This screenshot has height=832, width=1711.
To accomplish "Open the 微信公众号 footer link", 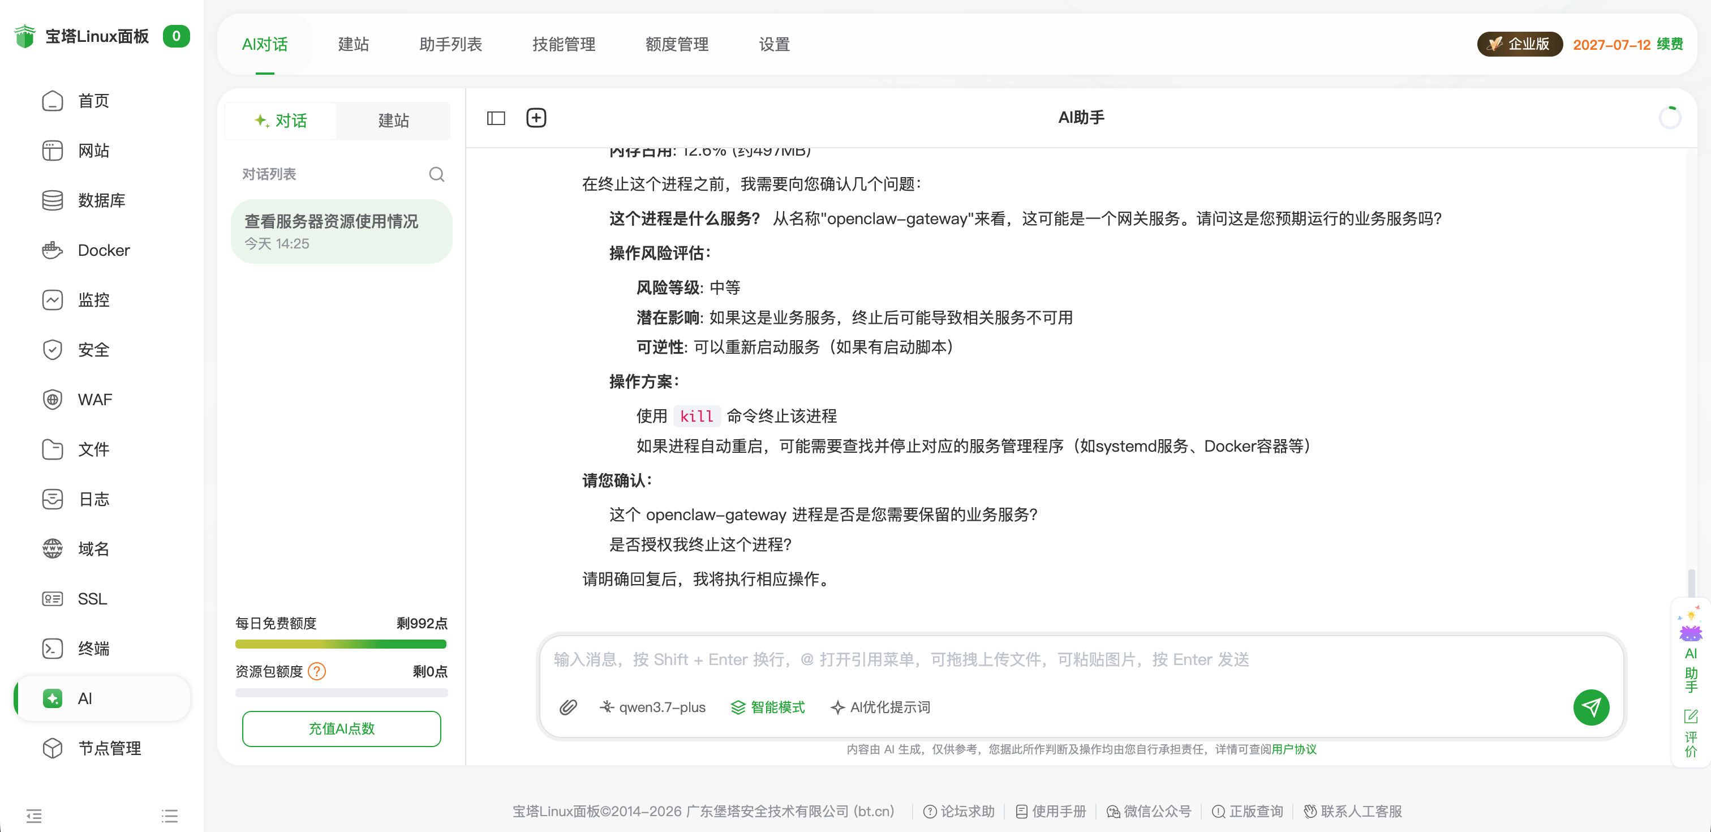I will tap(1149, 812).
